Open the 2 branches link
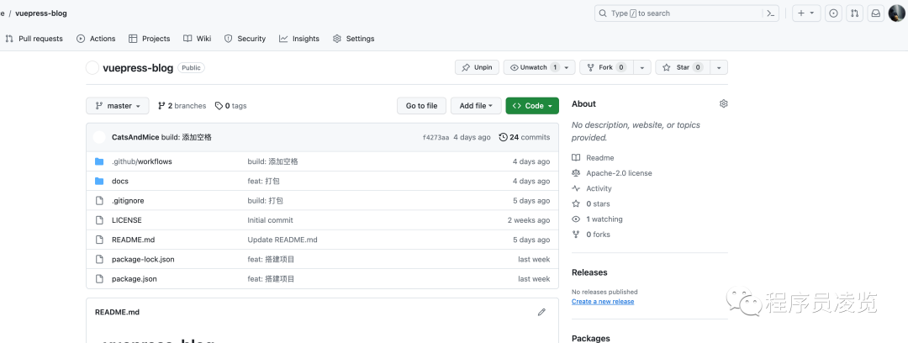This screenshot has width=908, height=343. coord(182,106)
